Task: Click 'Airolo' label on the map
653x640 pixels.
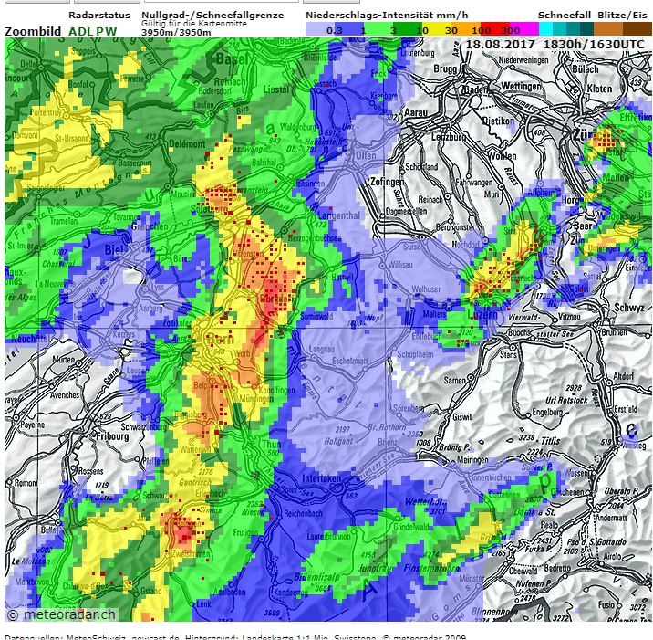Action: tap(613, 556)
